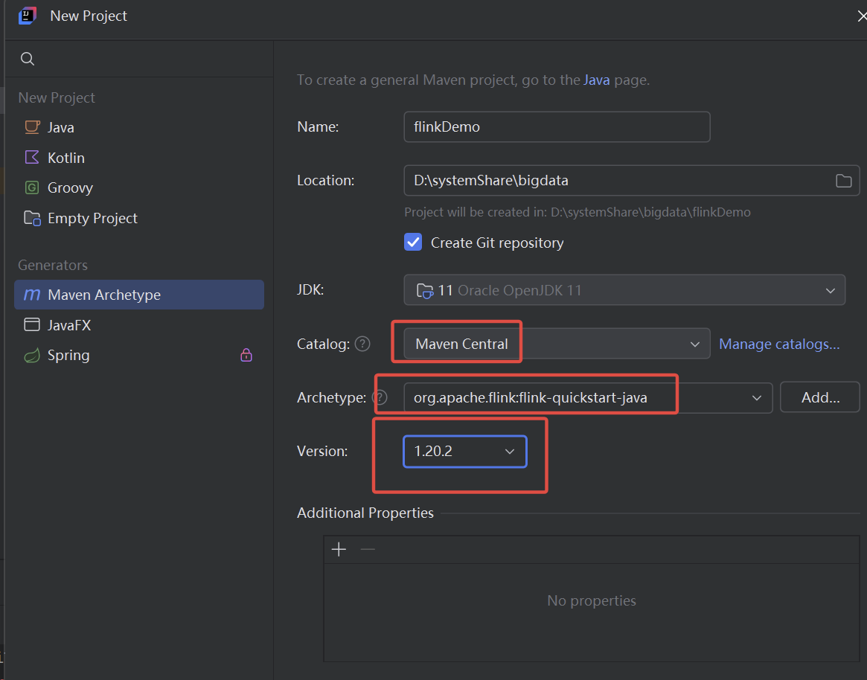Screen dimensions: 867x680
Task: Click the Java cup icon
Action: pos(32,127)
